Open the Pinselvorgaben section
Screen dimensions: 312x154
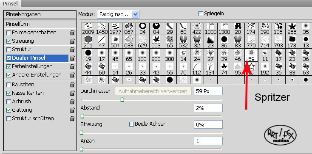click(40, 14)
